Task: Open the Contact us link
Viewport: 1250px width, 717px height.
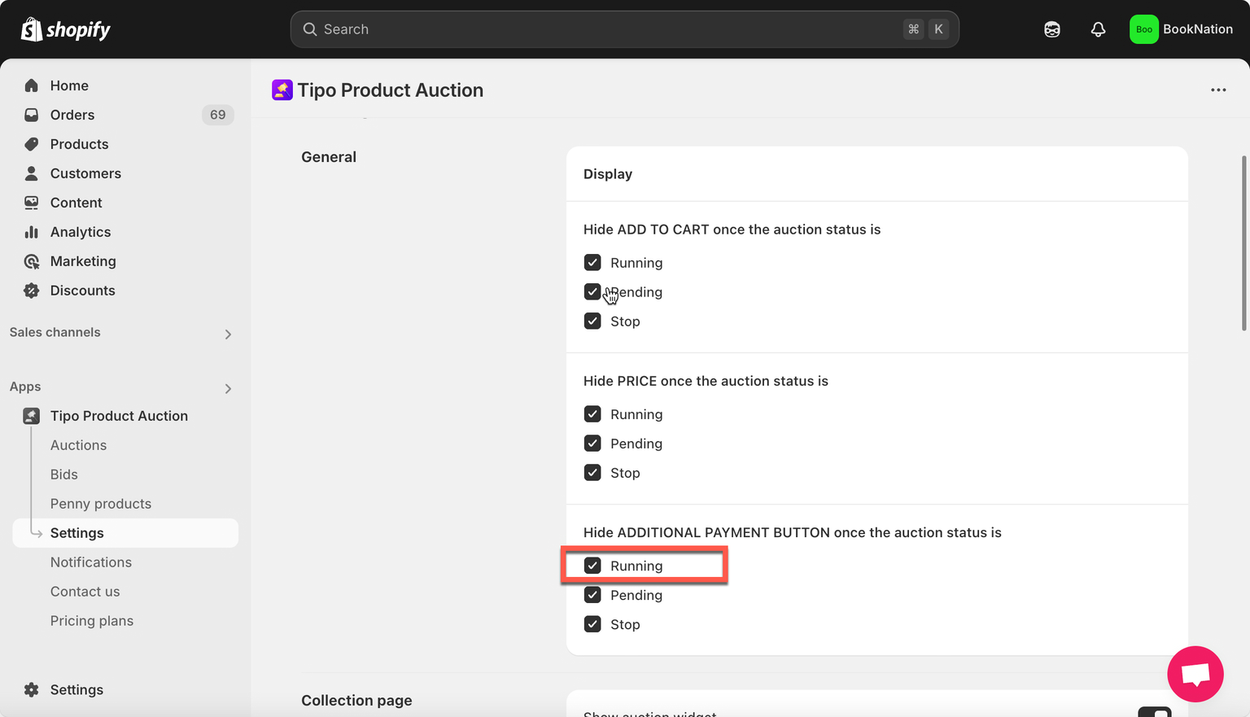Action: (85, 592)
